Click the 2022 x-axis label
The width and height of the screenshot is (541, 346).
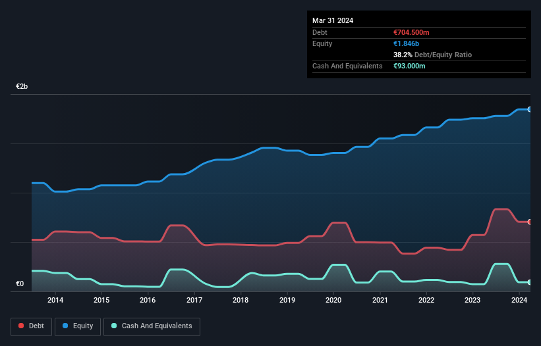pyautogui.click(x=426, y=300)
